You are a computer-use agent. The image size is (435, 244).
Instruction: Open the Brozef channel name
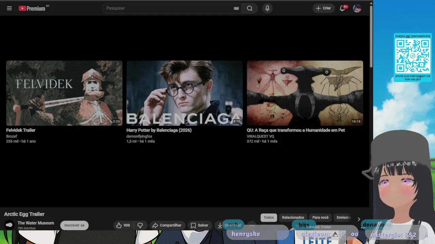pyautogui.click(x=12, y=136)
